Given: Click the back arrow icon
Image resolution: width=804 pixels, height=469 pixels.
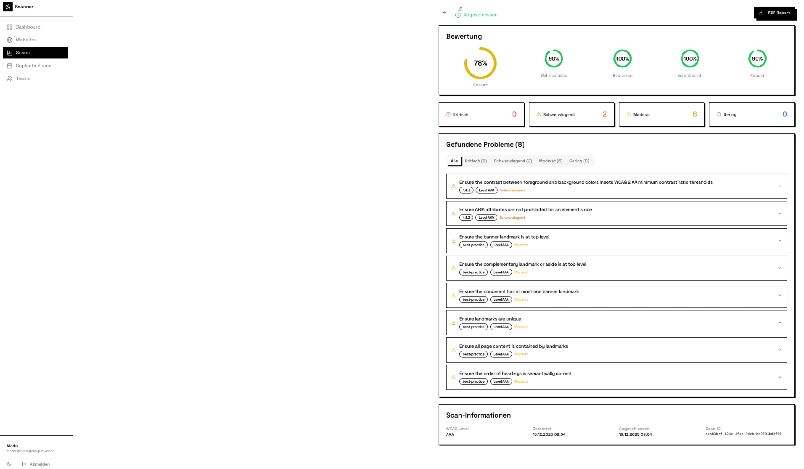Looking at the screenshot, I should coord(444,13).
